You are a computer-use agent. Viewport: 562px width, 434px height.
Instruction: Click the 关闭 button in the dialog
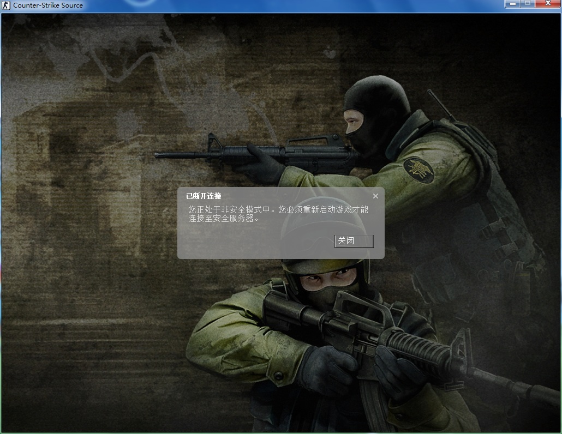click(354, 241)
